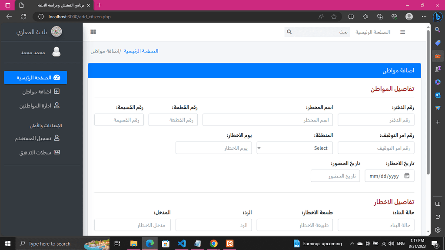Open Task View on the taskbar
The height and width of the screenshot is (250, 445).
pos(117,243)
